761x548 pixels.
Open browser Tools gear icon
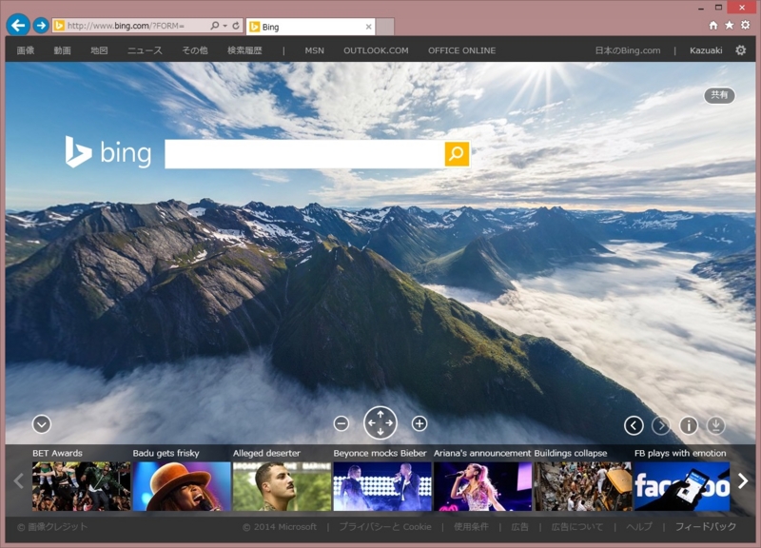coord(745,26)
